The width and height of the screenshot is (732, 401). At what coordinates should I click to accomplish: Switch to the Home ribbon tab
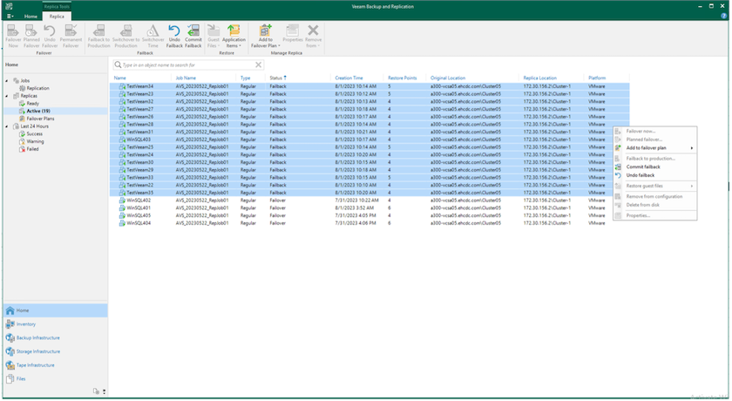click(30, 17)
